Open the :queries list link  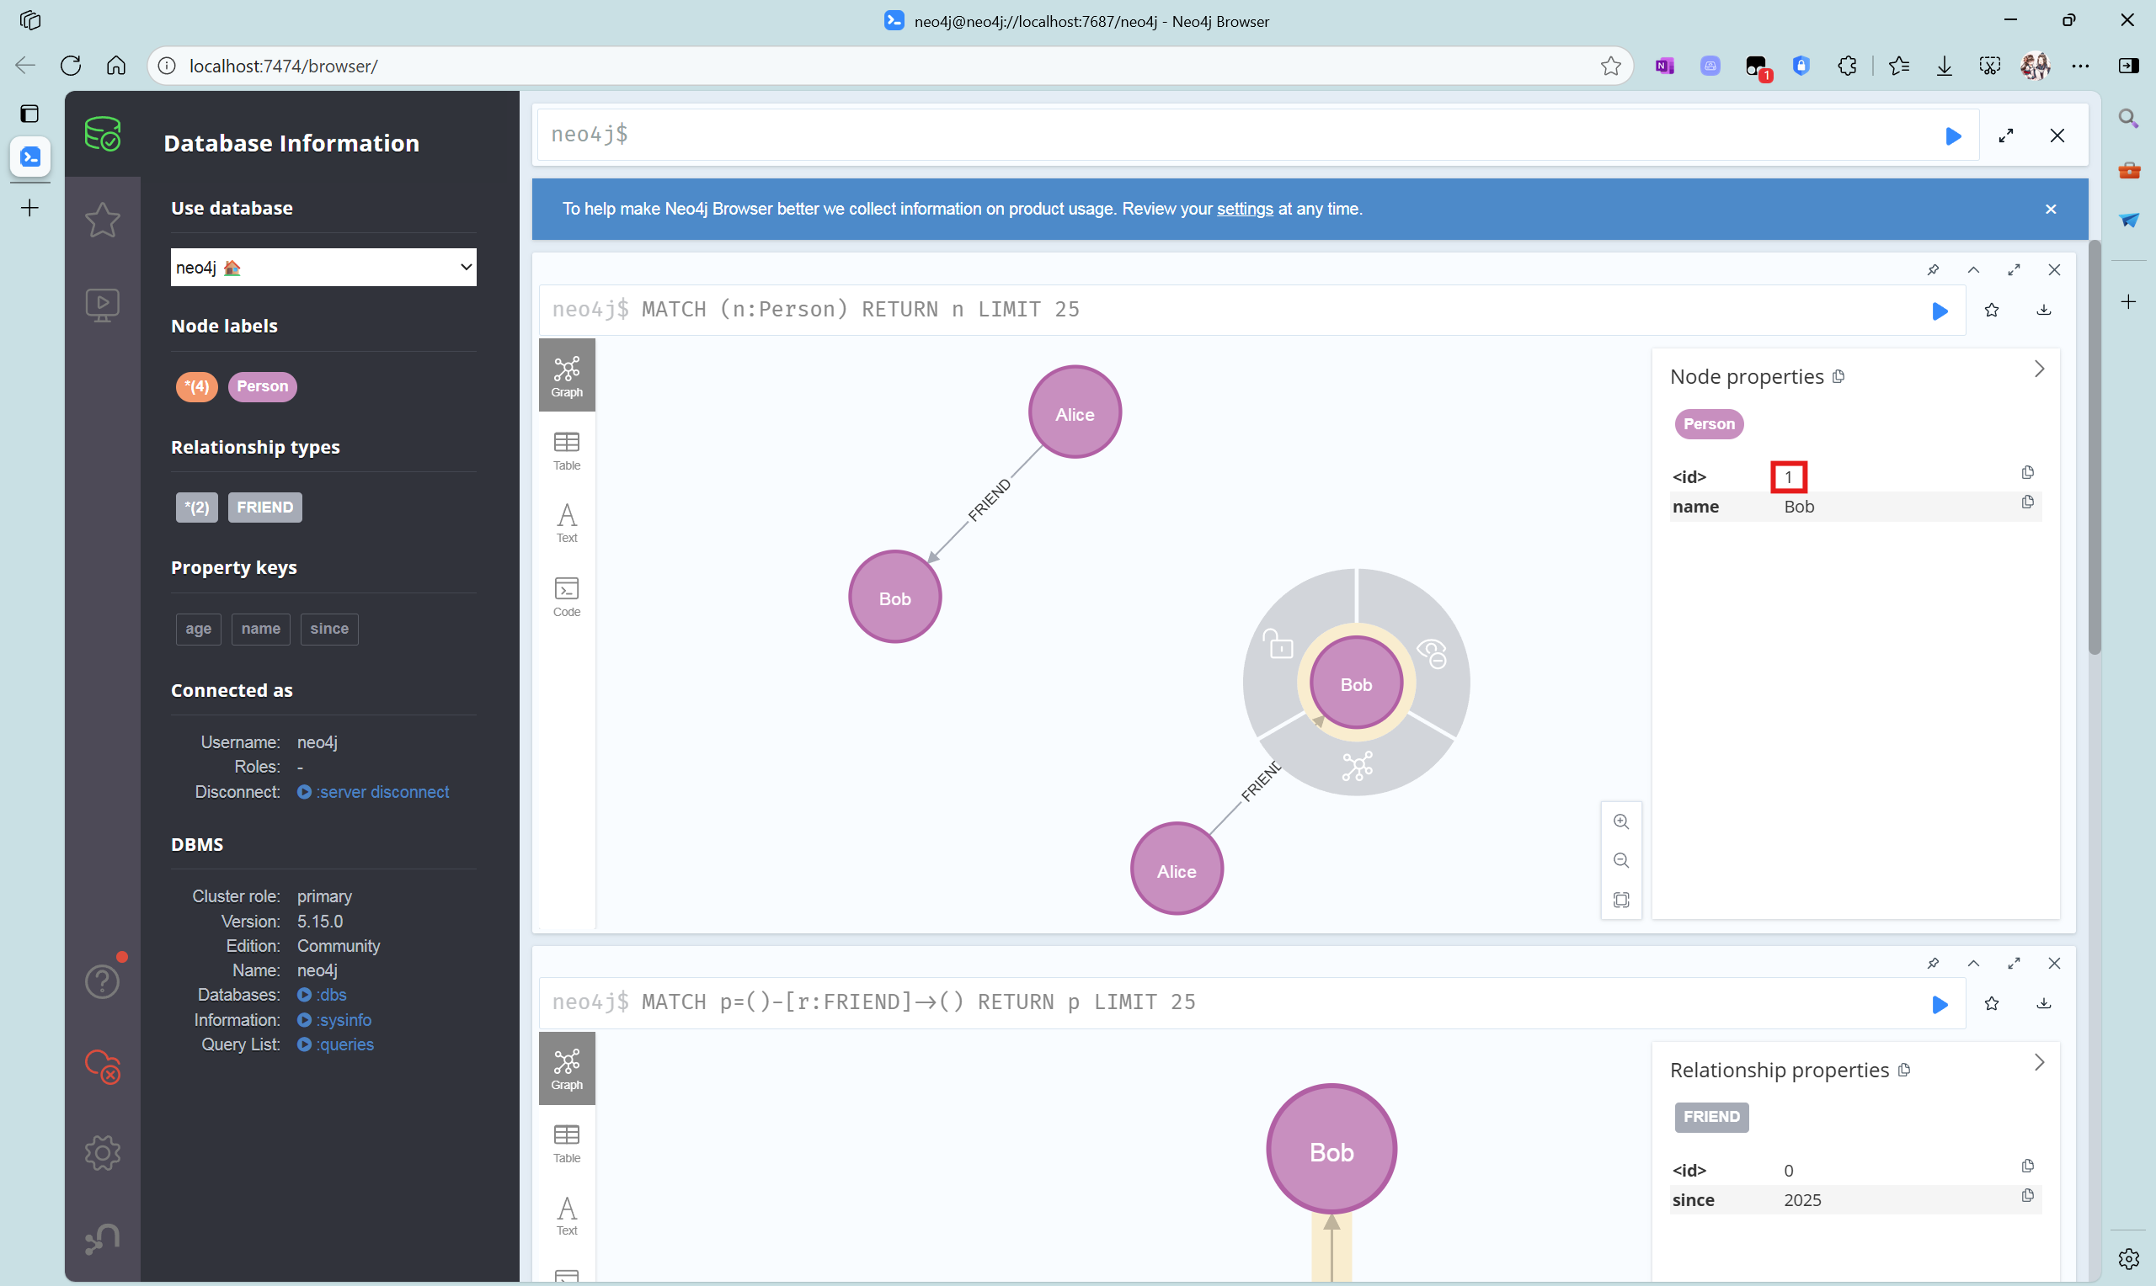pos(336,1044)
